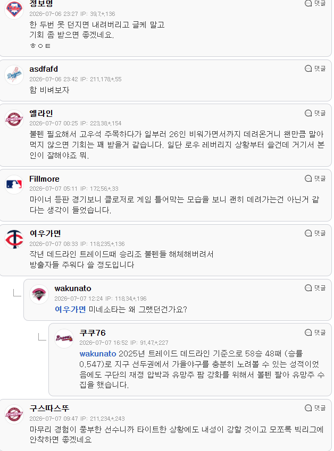Image resolution: width=334 pixels, height=451 pixels.
Task: Reply to 구스따스뚜's comment via 댓글
Action: [315, 408]
